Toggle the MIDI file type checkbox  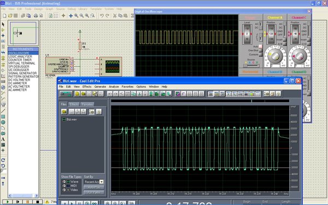64,186
